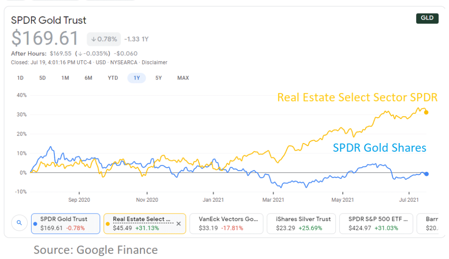Click the yellow dot in Real Estate chip

108,224
